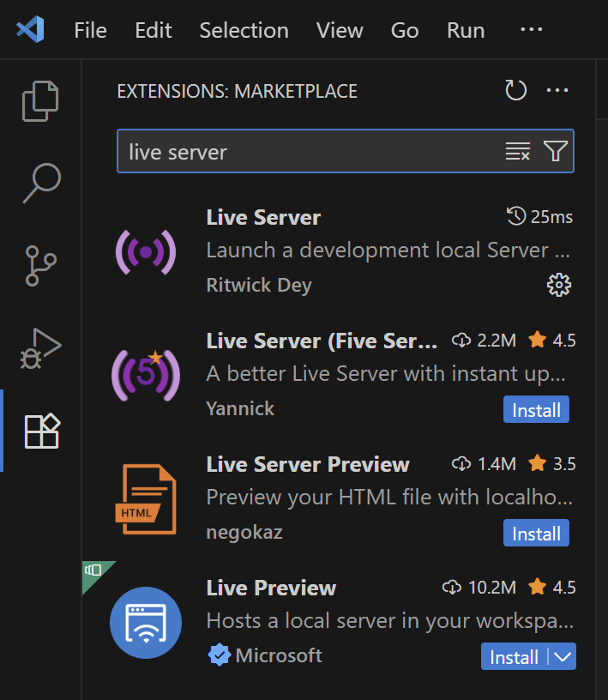Click Microsoft verified publisher badge

point(219,655)
